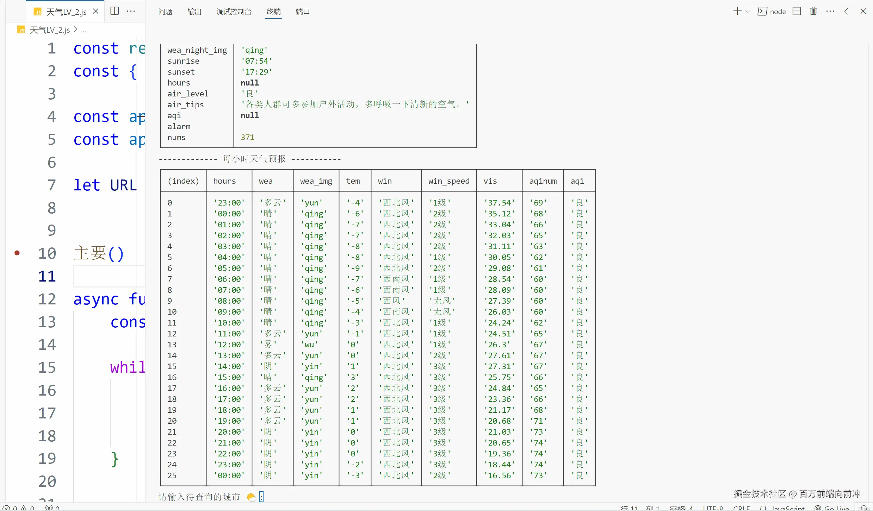Click the split editor icon
The height and width of the screenshot is (511, 873).
click(x=114, y=11)
